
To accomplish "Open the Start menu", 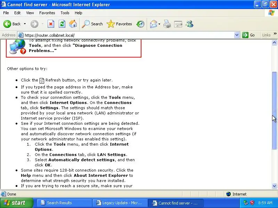I will click(16, 203).
